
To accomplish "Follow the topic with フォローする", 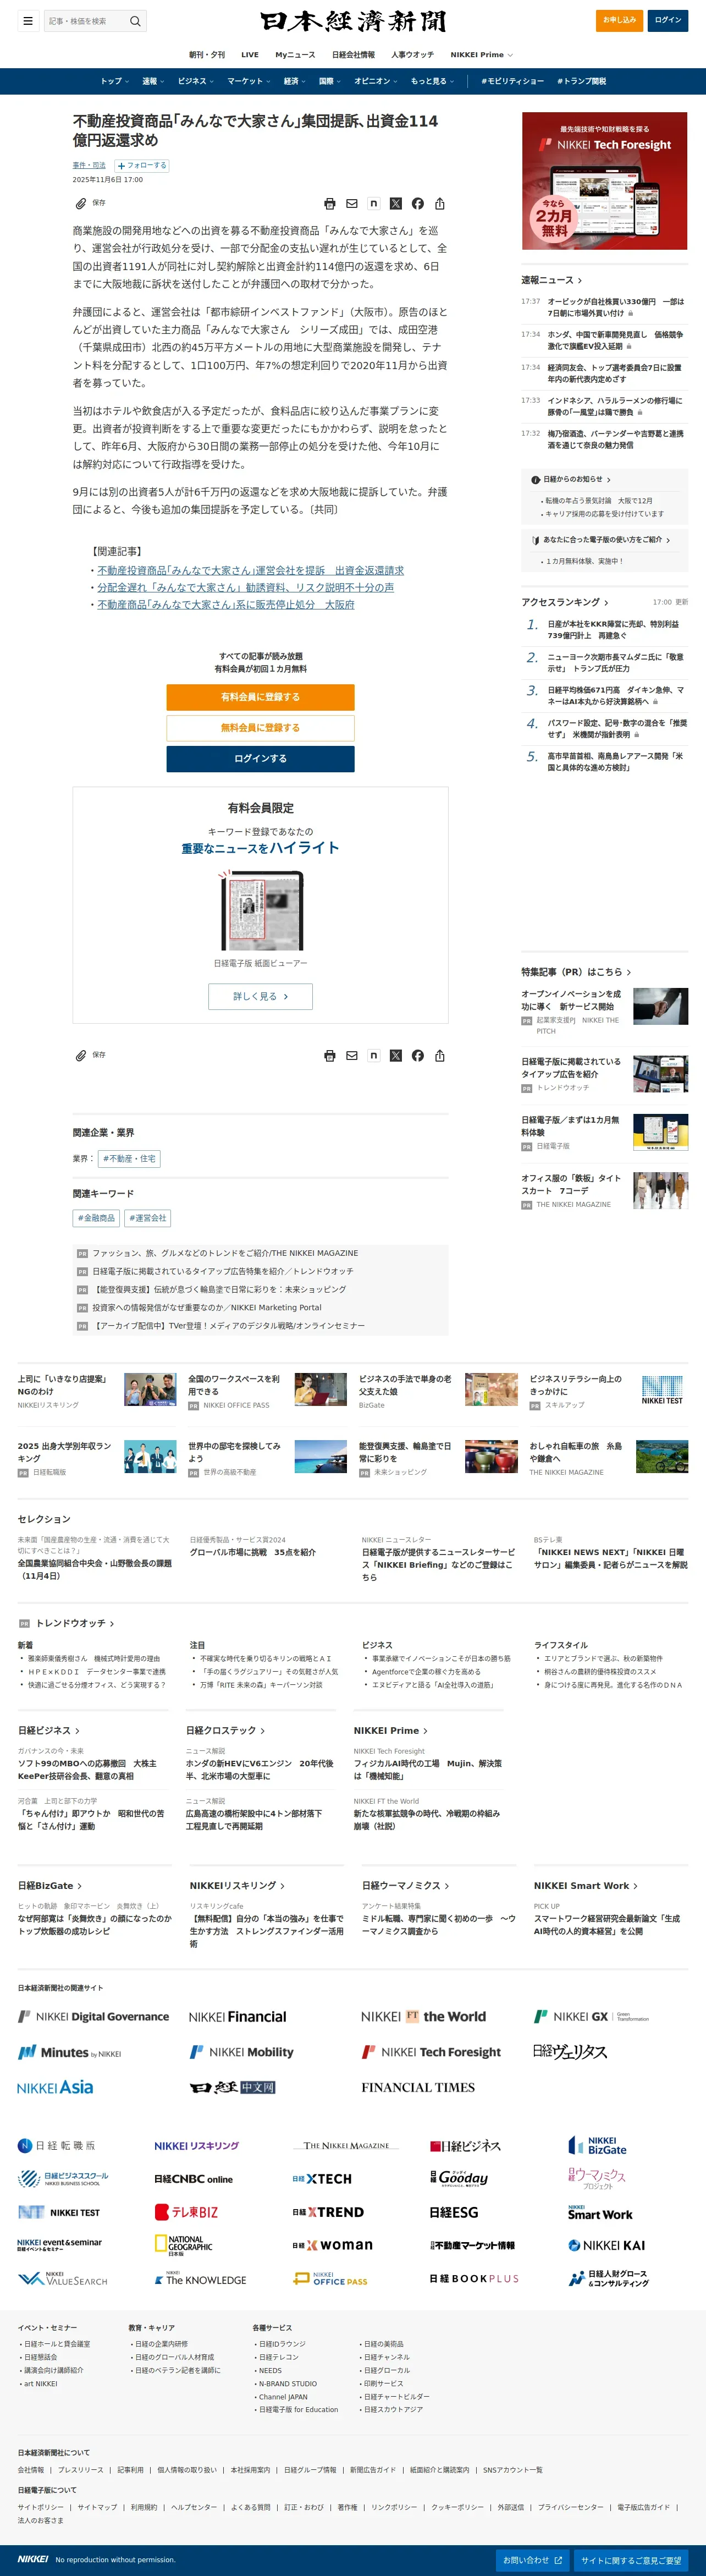I will click(x=142, y=166).
